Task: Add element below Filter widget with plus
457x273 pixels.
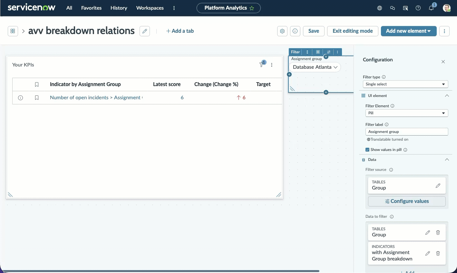Action: coord(326,92)
